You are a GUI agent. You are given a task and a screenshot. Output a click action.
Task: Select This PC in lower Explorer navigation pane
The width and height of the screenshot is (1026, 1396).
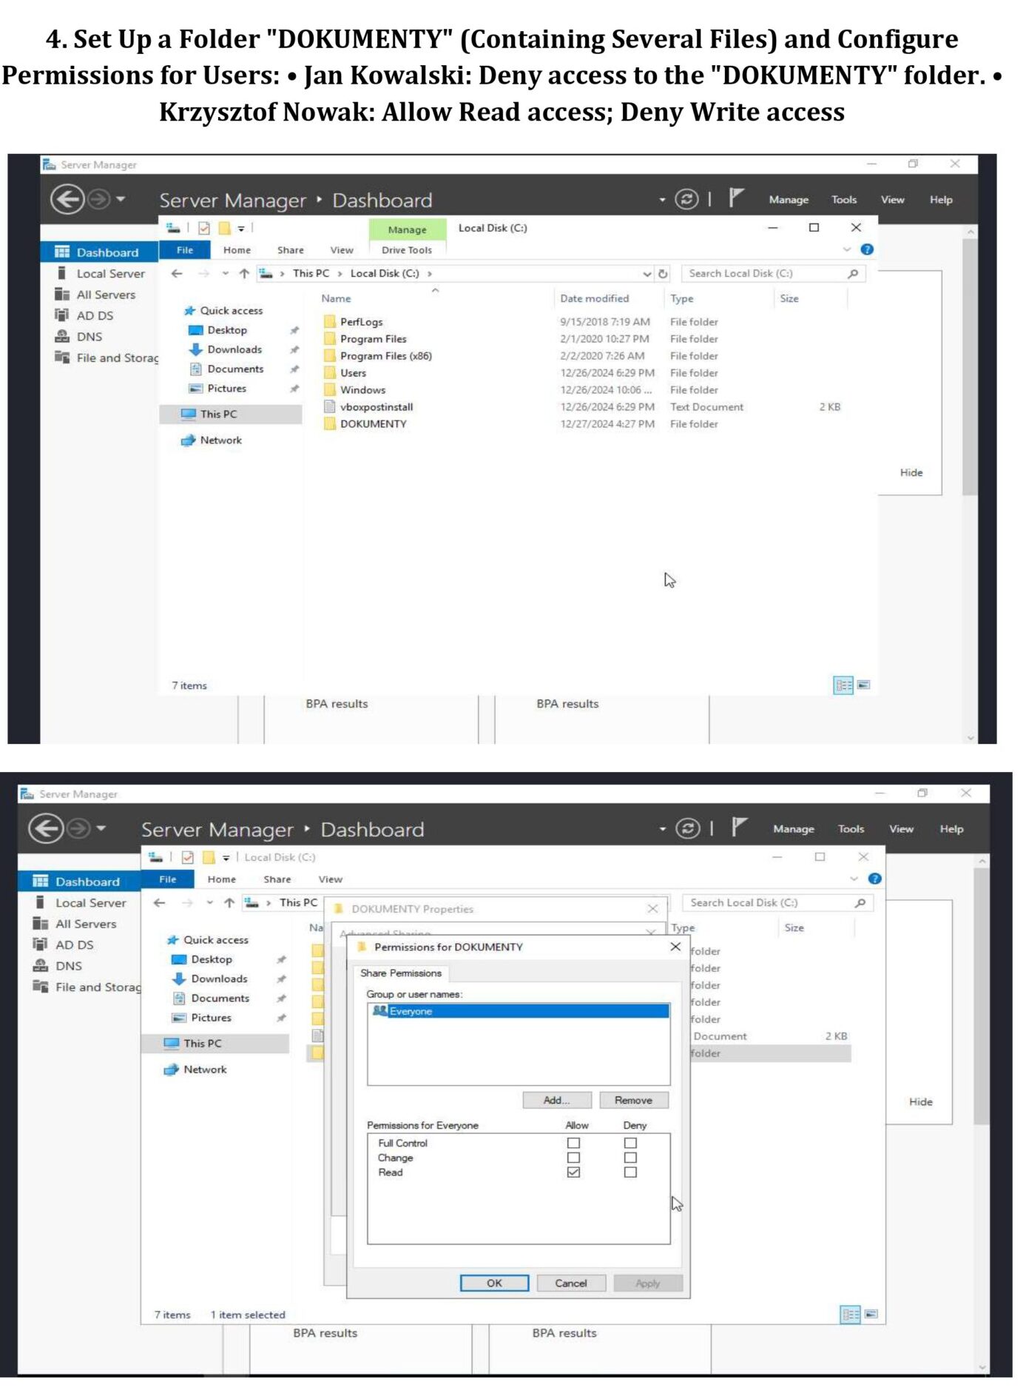coord(202,1044)
